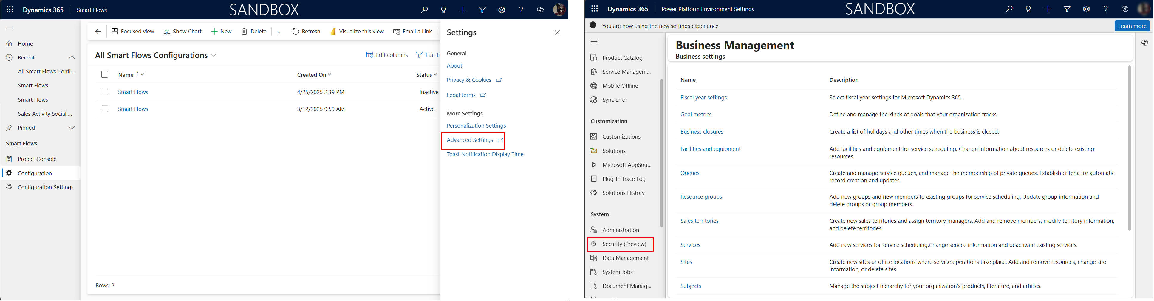
Task: Click Visualize this view
Action: coord(357,31)
